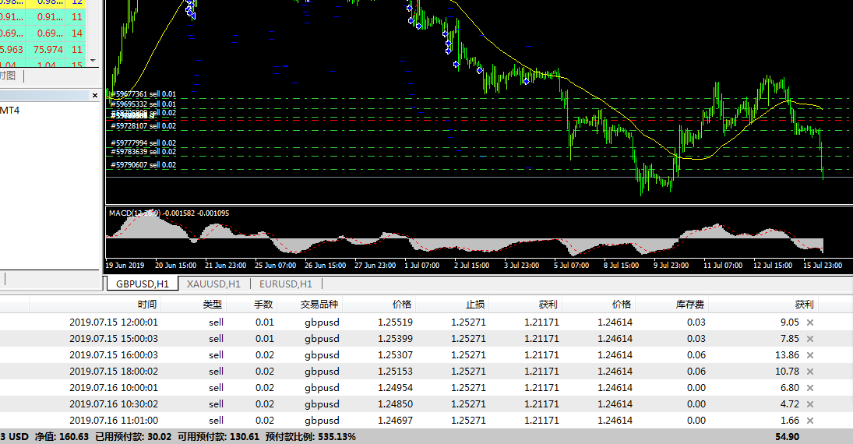Screen dimensions: 853x444
Task: Open the EURUSD,H1 chart tab
Action: pyautogui.click(x=286, y=284)
